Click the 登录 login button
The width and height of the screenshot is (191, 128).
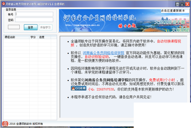31,27
